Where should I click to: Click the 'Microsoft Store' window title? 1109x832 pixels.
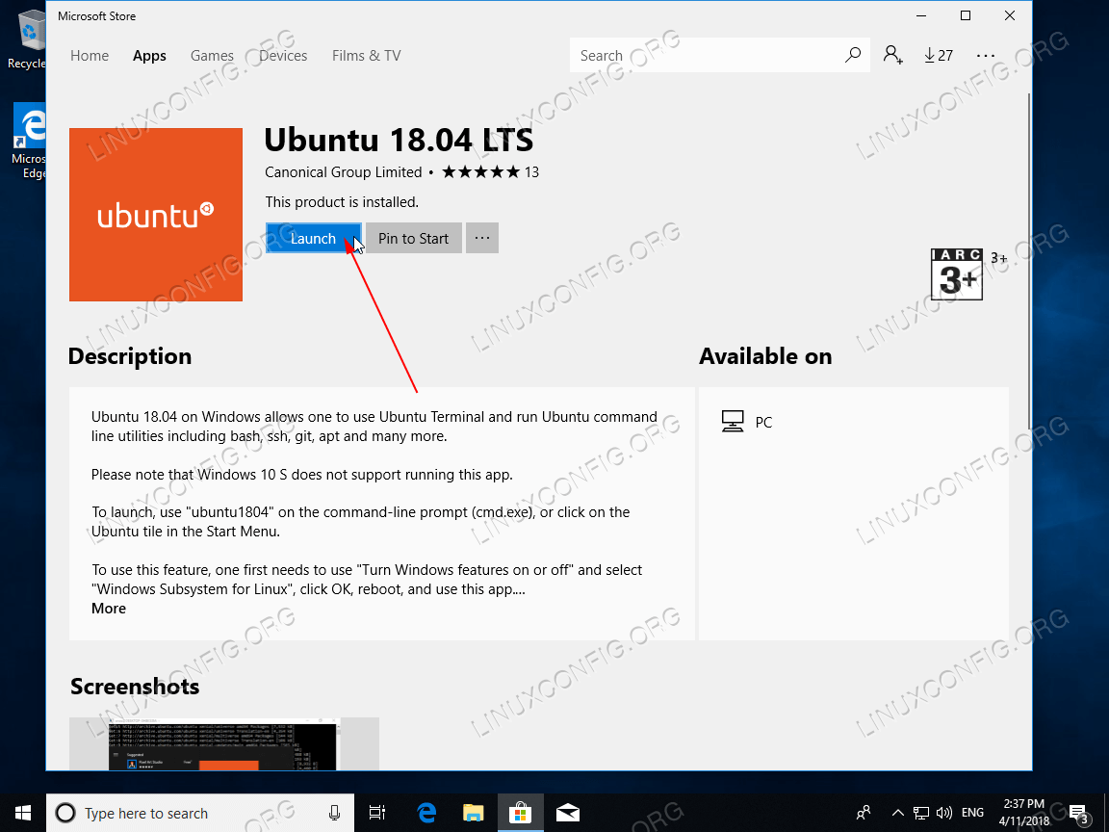(97, 15)
